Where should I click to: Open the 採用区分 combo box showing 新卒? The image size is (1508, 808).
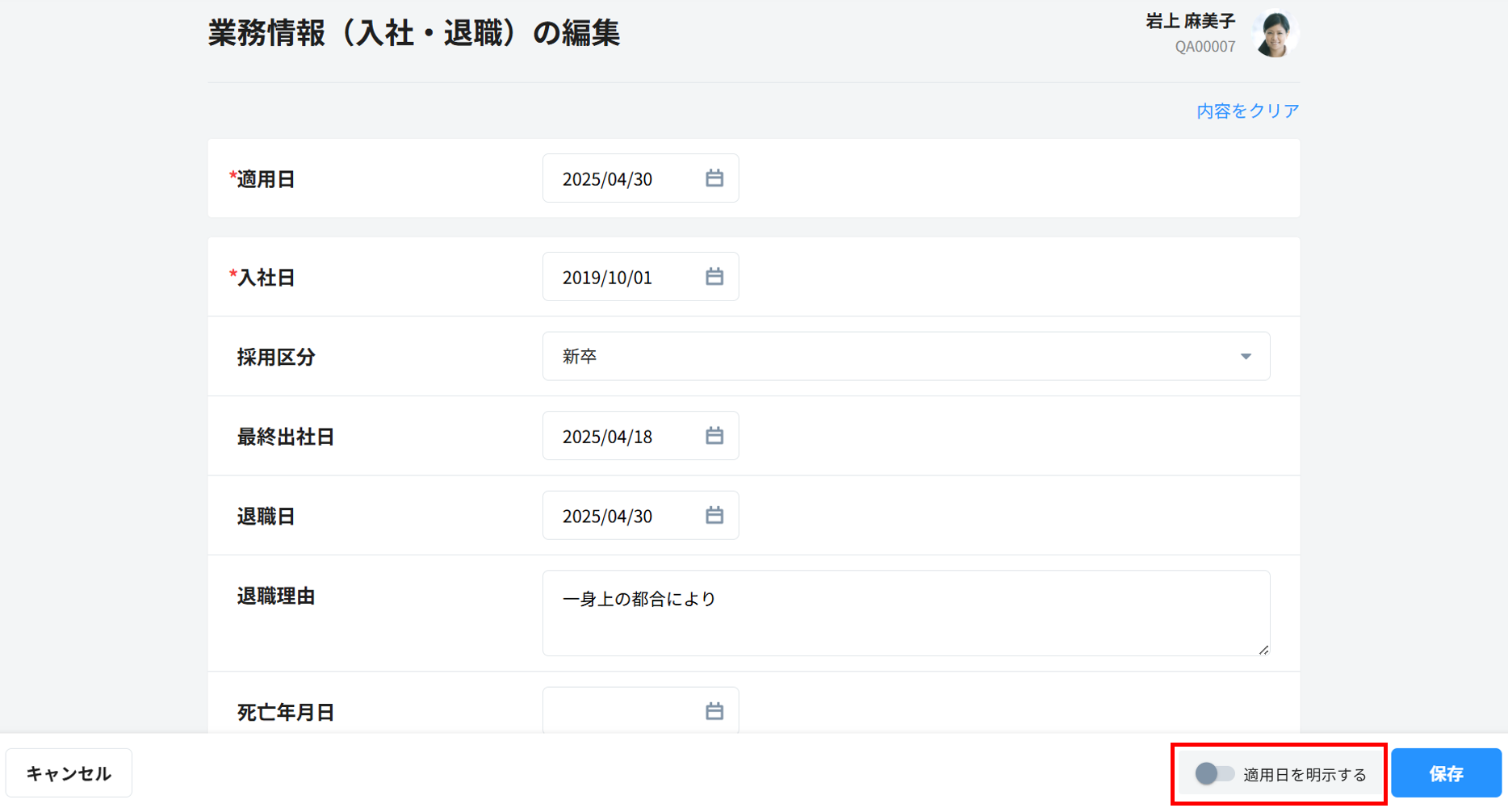(888, 357)
